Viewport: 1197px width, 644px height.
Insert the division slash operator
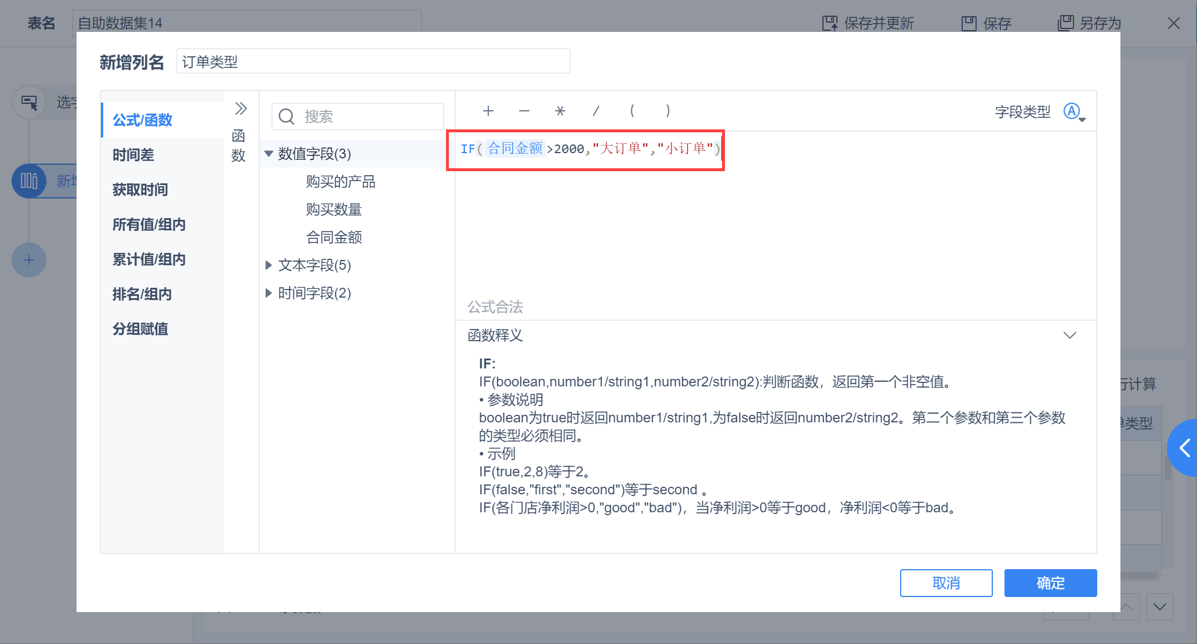click(x=596, y=111)
